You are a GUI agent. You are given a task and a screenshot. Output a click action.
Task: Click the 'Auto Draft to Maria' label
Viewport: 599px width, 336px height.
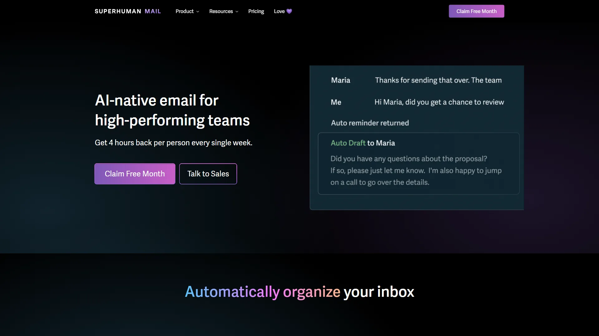click(x=363, y=143)
